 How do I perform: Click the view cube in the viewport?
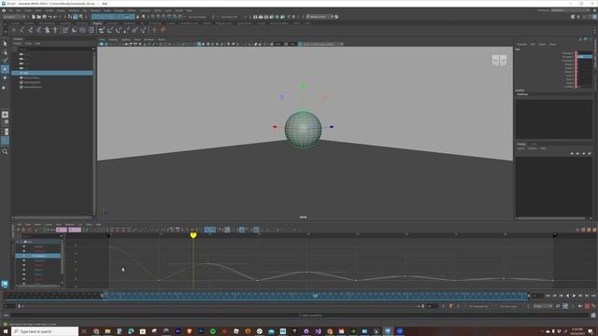pos(499,60)
